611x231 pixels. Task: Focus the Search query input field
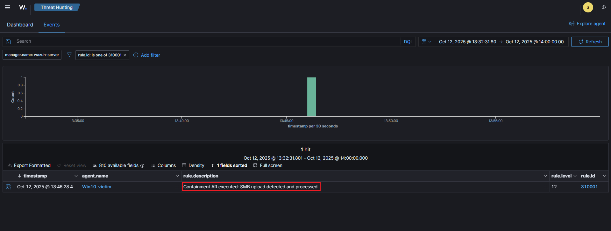click(x=207, y=41)
